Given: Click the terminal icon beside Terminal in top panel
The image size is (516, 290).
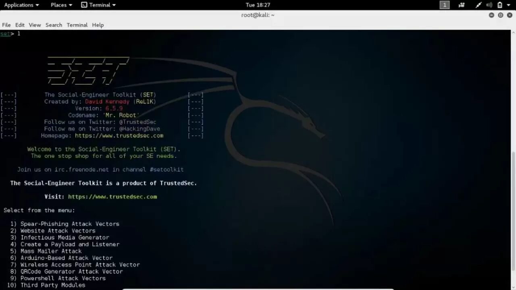Looking at the screenshot, I should pos(84,5).
